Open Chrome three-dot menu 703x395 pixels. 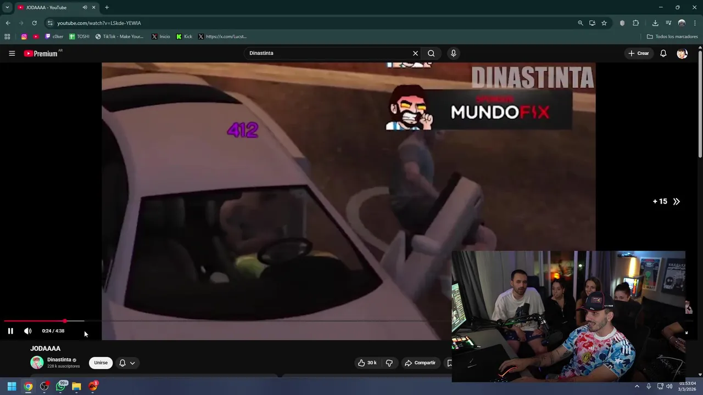click(695, 23)
